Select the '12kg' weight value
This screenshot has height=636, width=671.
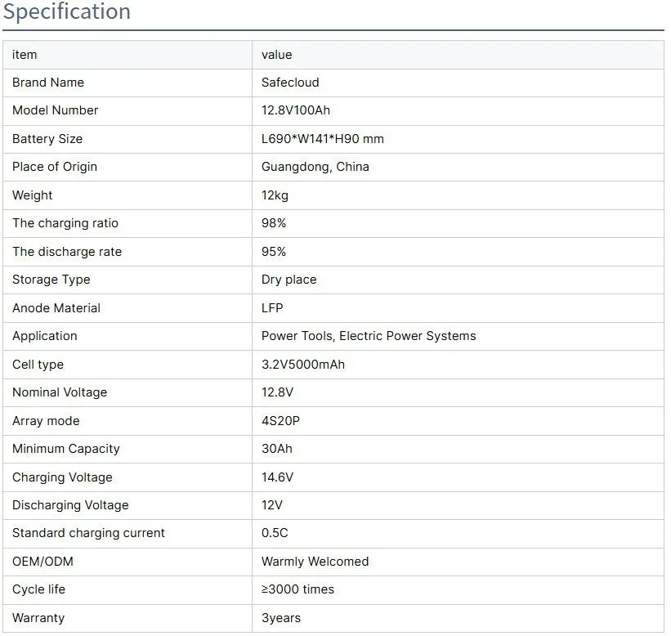point(275,195)
